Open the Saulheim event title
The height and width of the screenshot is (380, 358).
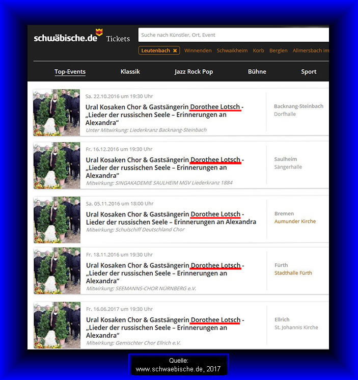[164, 168]
